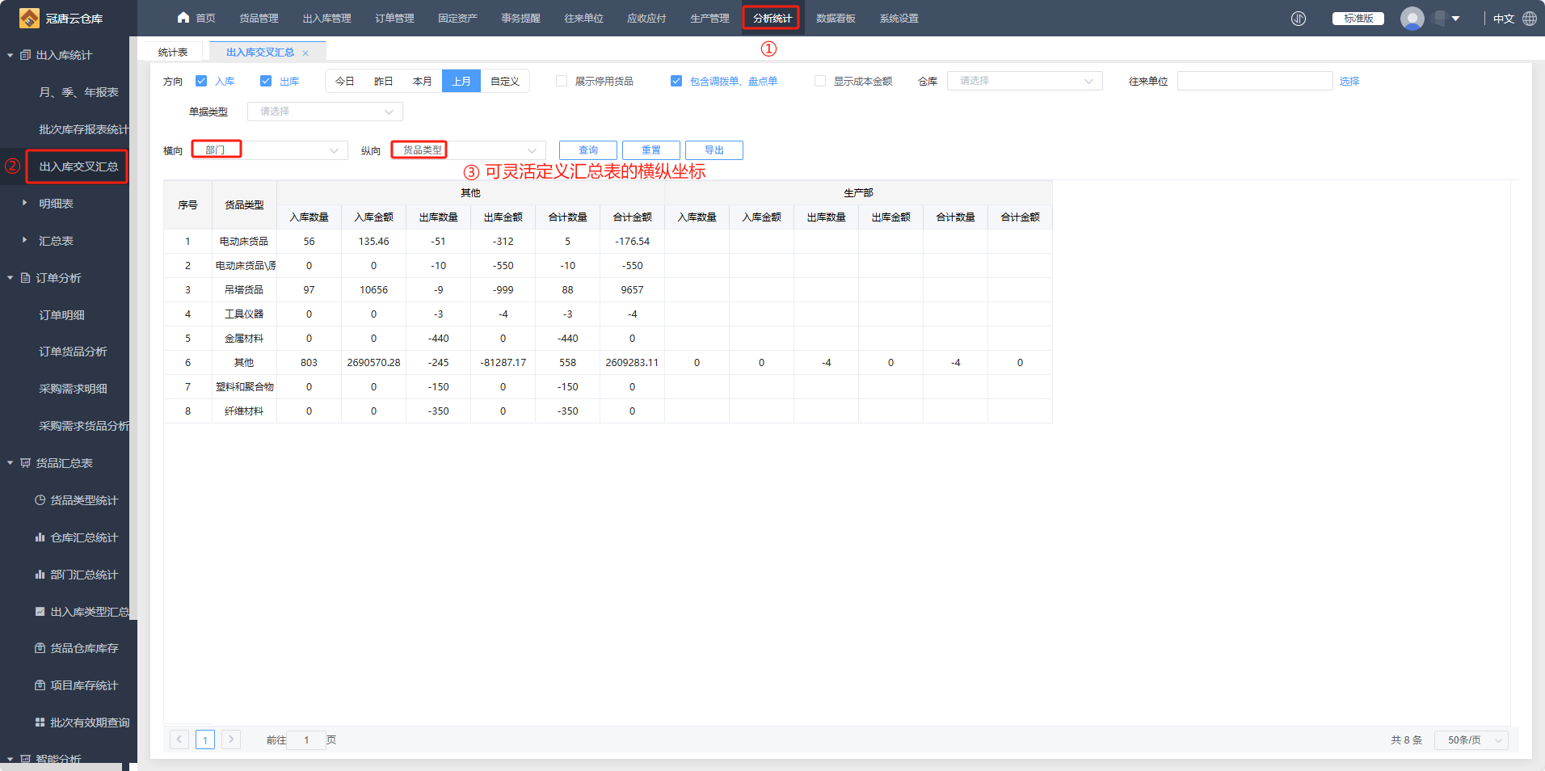1545x771 pixels.
Task: Open the 单据类型 dropdown
Action: (325, 112)
